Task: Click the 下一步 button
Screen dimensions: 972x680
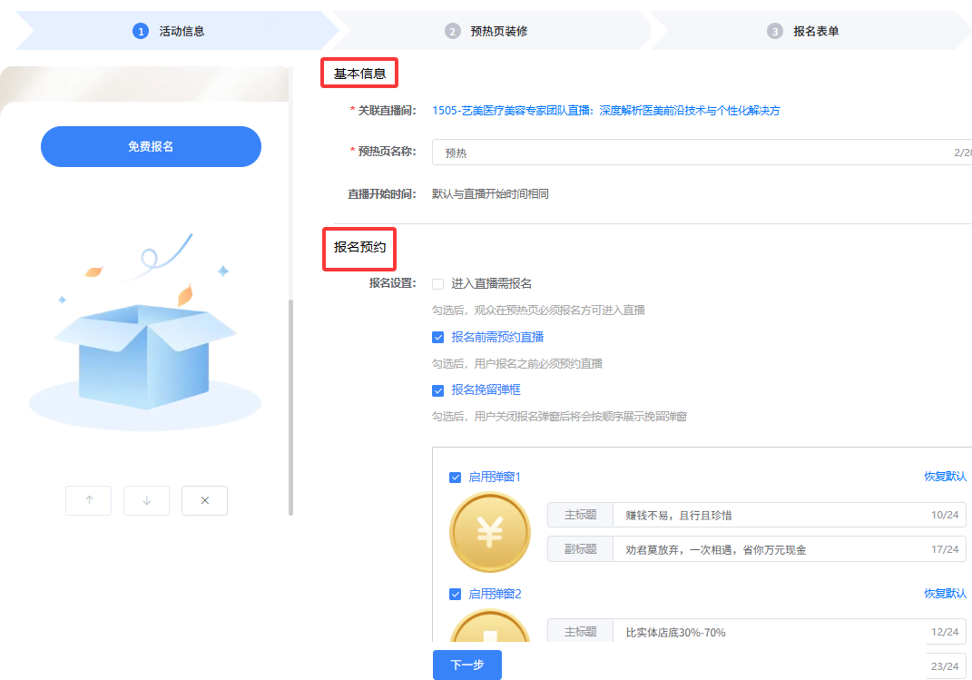Action: pos(467,665)
